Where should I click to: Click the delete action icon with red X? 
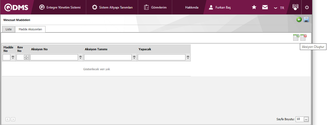coord(304,37)
